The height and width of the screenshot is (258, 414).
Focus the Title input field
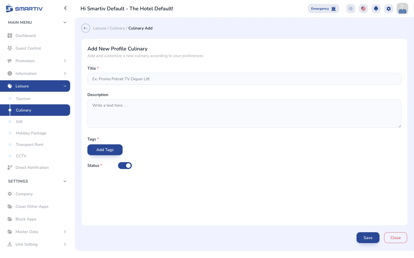(x=244, y=79)
